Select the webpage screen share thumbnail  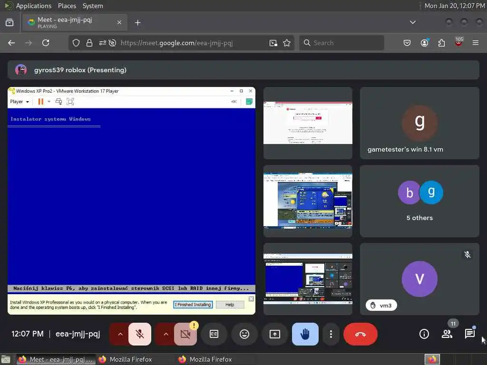click(x=308, y=123)
